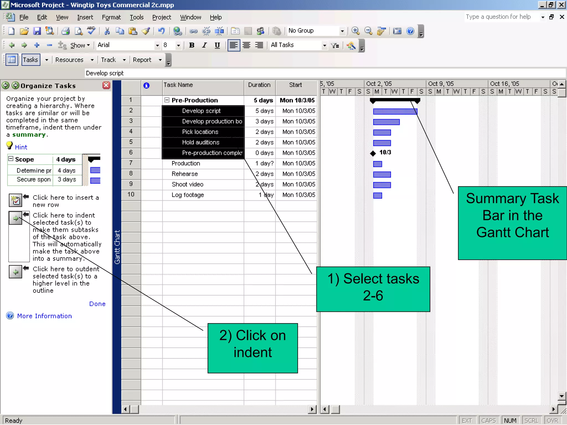Click the Save disk icon
The height and width of the screenshot is (425, 567).
(37, 31)
